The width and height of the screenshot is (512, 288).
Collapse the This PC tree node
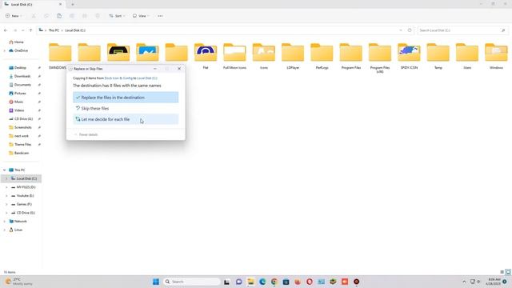point(5,170)
